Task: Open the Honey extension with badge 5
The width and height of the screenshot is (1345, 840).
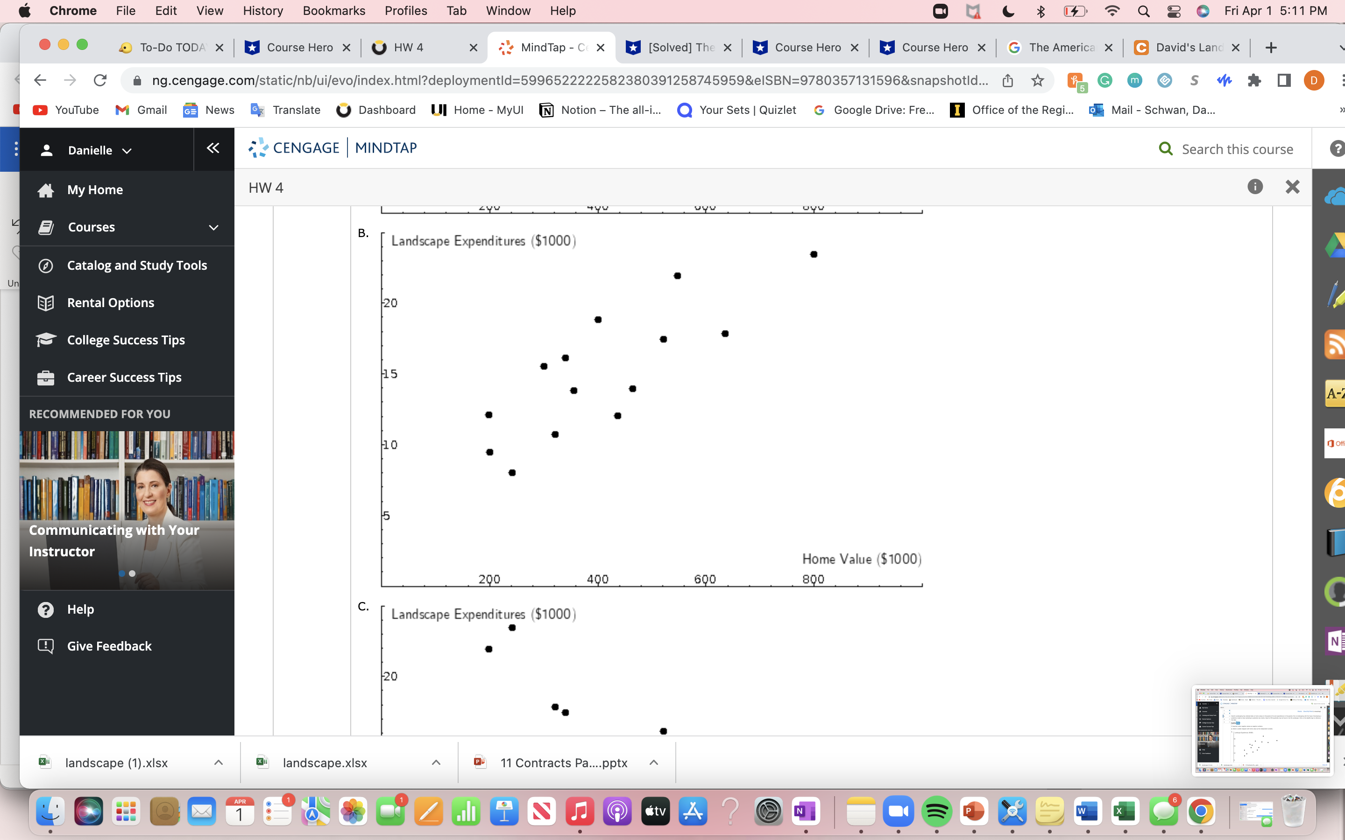Action: pos(1075,80)
